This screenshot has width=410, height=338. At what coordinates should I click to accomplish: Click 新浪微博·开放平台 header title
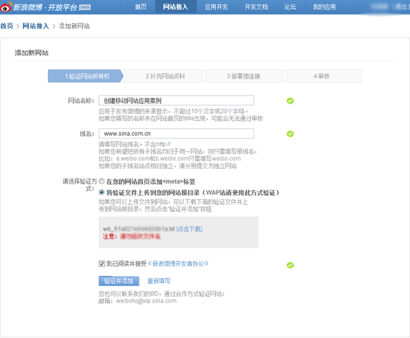(45, 8)
